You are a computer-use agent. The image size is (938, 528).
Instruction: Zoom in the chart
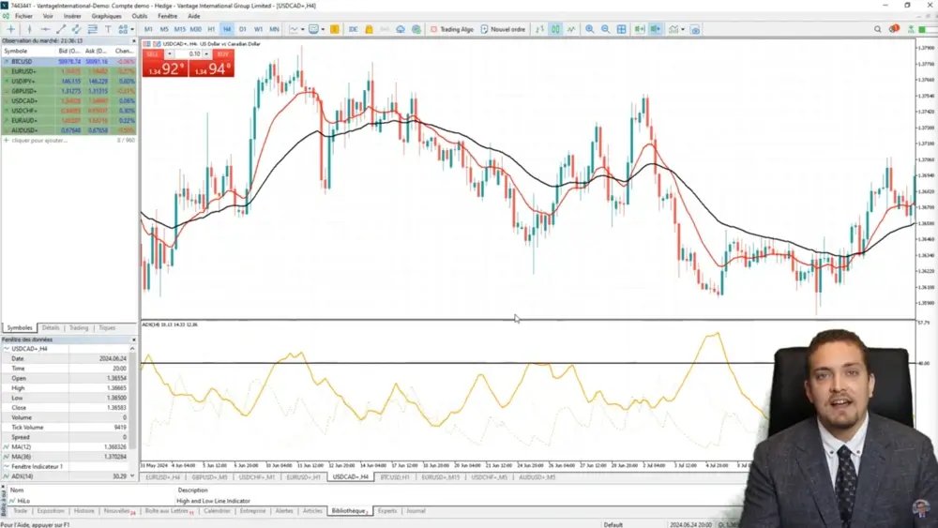590,29
